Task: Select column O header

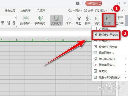Action: 63,40
